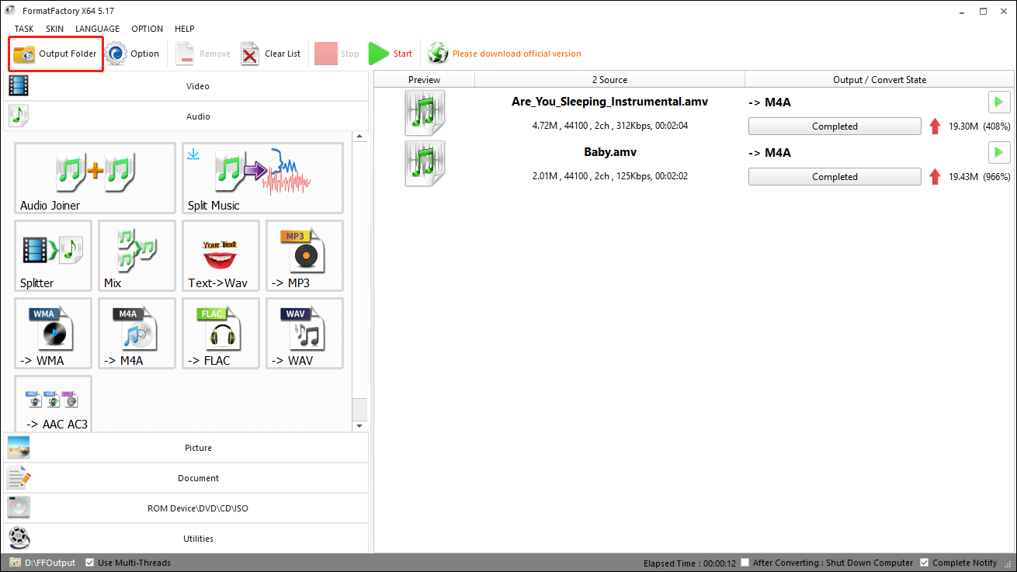Open the Split Music tool
This screenshot has height=572, width=1017.
pyautogui.click(x=262, y=178)
